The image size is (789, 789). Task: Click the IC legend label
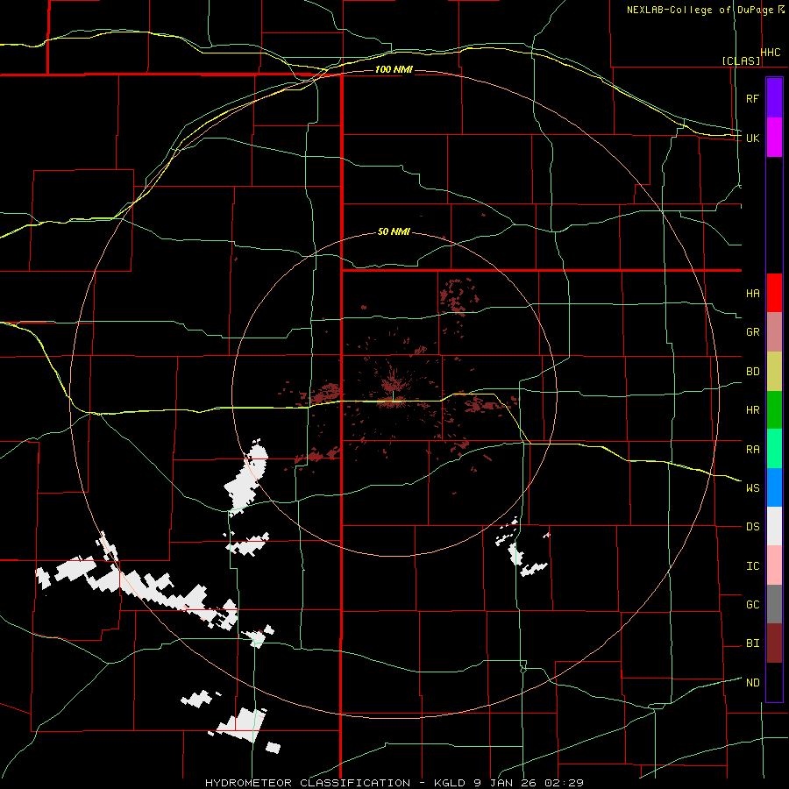pos(752,566)
